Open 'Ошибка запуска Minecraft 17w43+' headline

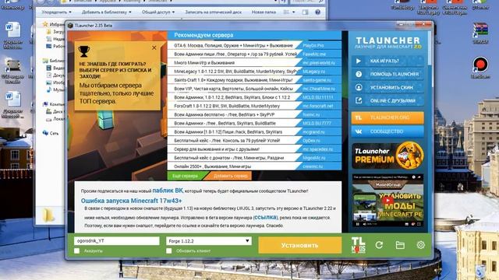[131, 201]
